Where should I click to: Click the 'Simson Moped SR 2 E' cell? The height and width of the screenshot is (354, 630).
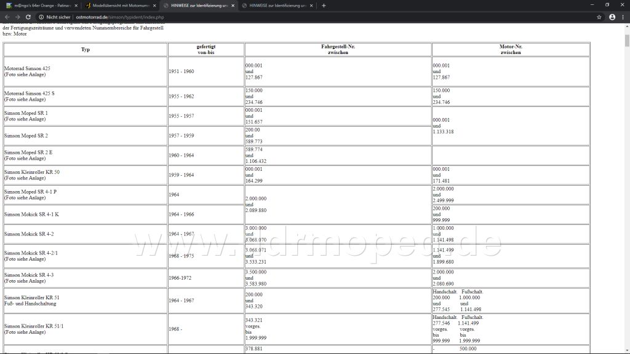[x=86, y=155]
